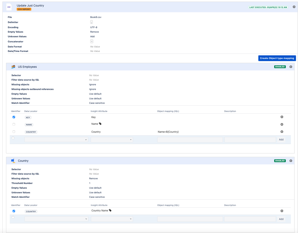The image size is (298, 233).
Task: Open the US Employees mapping gear menu
Action: click(291, 67)
